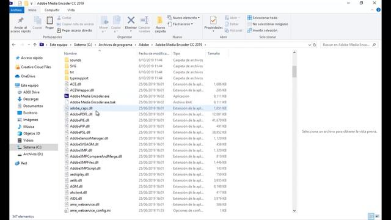This screenshot has height=220, width=391.
Task: Click the Historial ribbon button
Action: 233,30
